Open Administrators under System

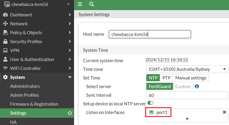[x=25, y=86]
